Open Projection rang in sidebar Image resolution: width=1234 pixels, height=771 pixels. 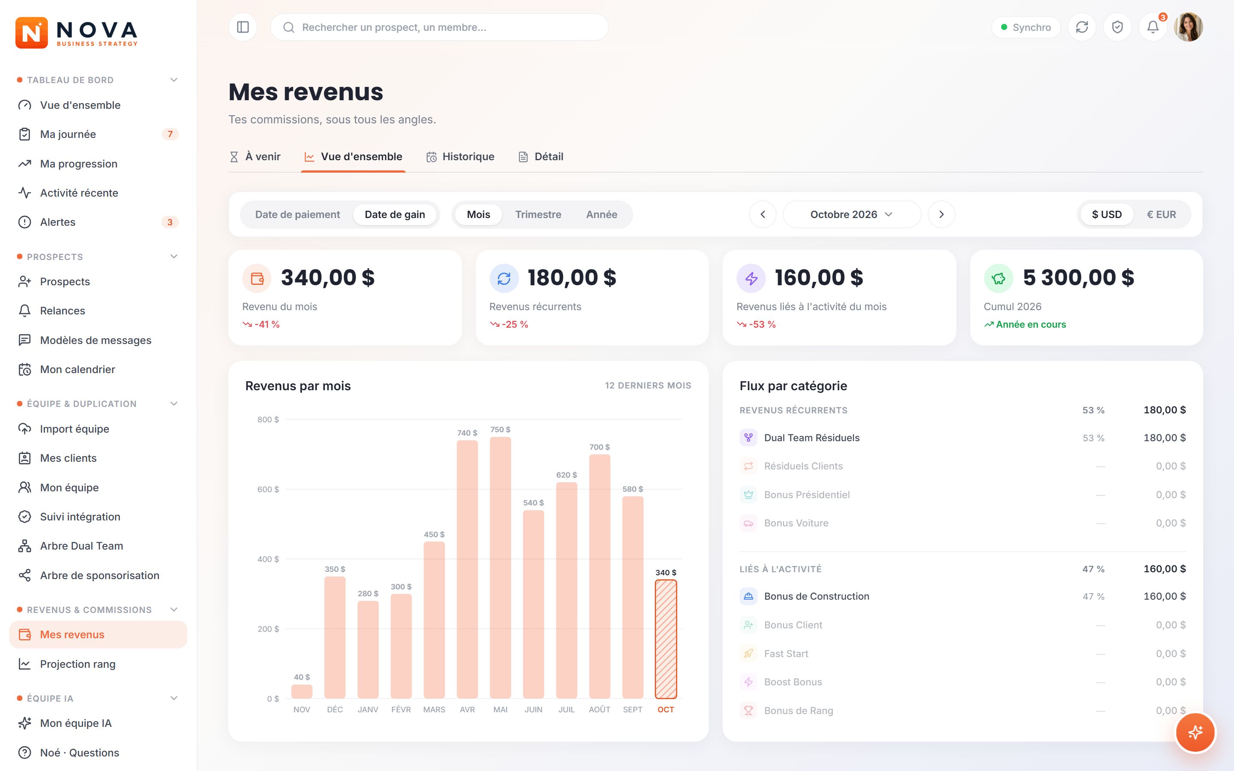(99, 664)
